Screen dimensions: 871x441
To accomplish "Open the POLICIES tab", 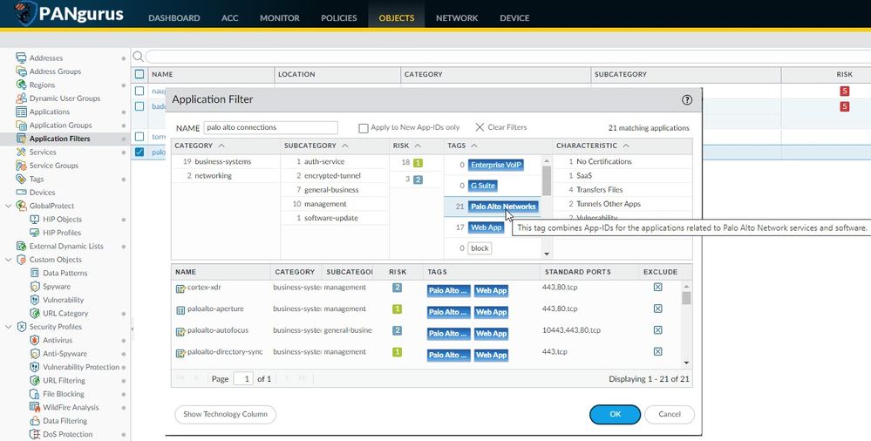I will click(339, 17).
